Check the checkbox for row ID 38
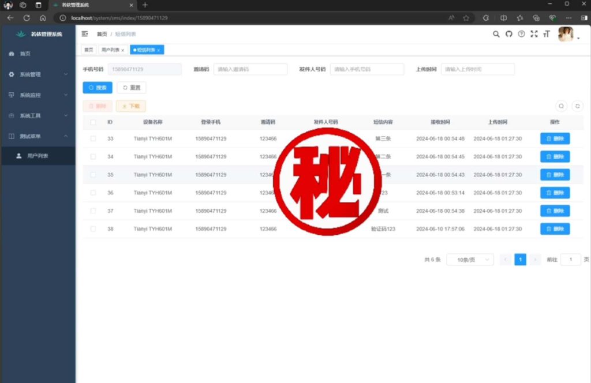The width and height of the screenshot is (591, 383). coord(93,228)
